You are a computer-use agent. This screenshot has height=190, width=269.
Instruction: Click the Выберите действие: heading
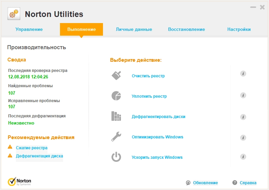[136, 60]
